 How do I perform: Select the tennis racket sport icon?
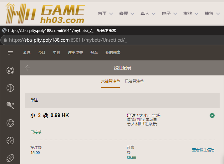10,105
